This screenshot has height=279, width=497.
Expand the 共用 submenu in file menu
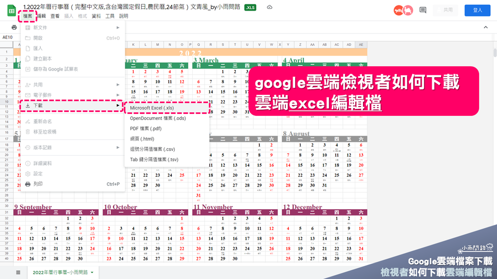tap(73, 85)
